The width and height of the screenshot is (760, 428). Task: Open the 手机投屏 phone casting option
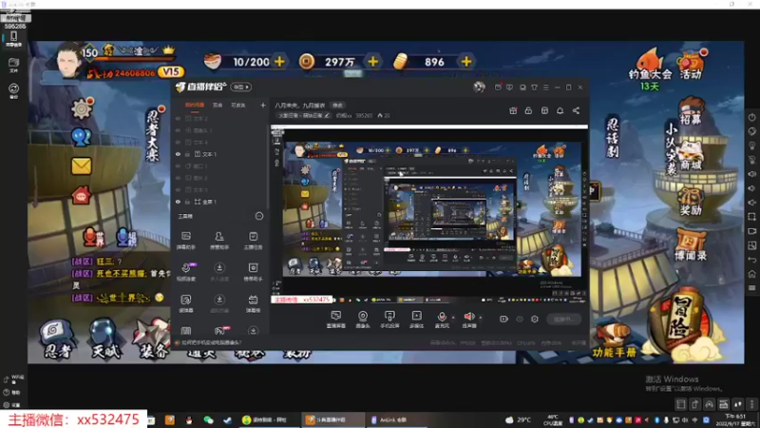click(x=389, y=320)
